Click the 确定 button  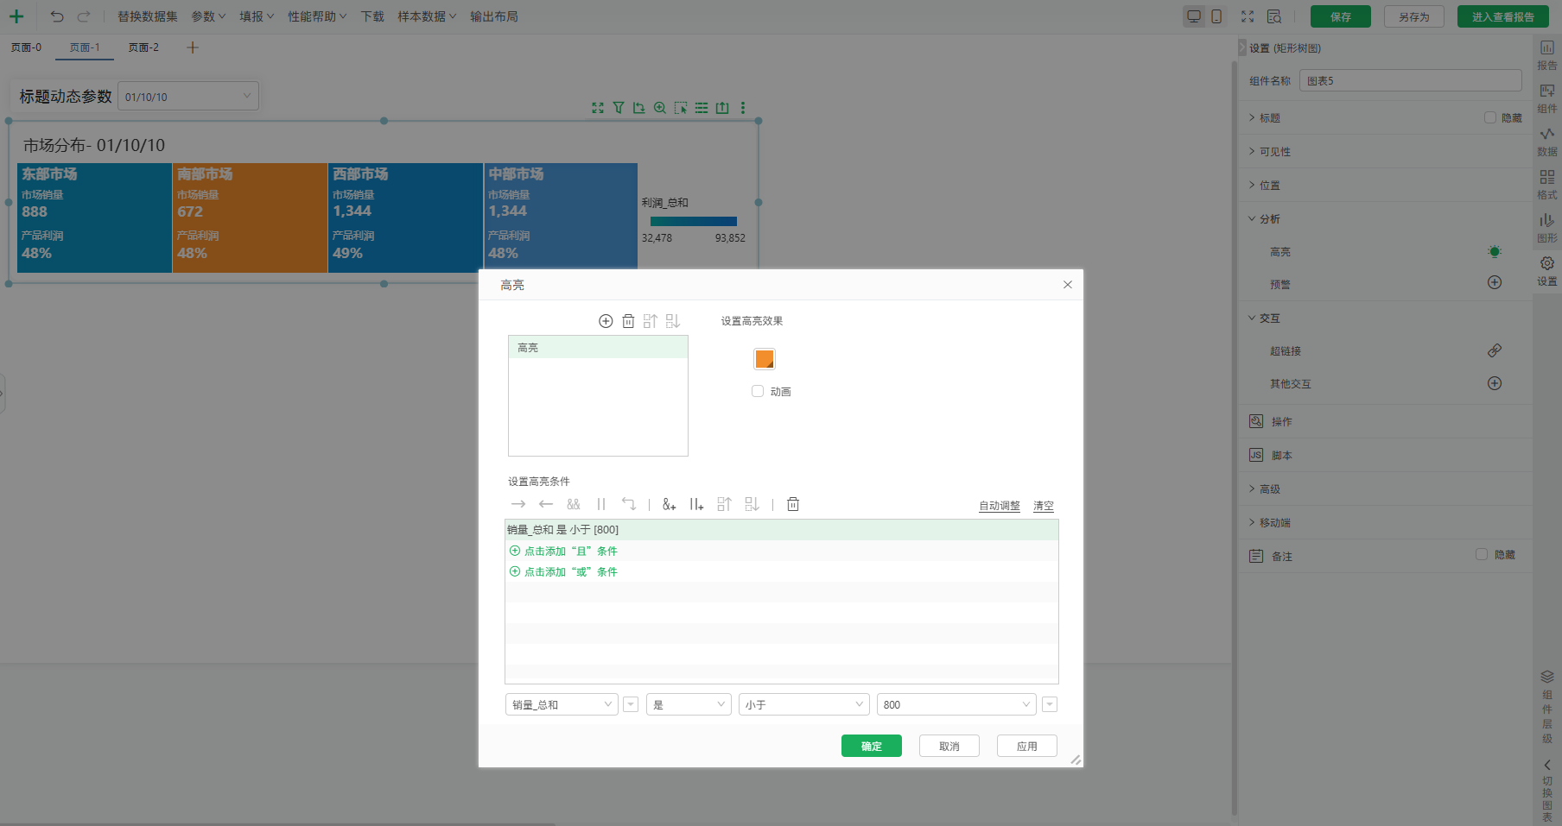(871, 746)
